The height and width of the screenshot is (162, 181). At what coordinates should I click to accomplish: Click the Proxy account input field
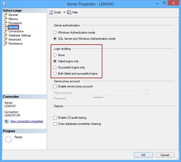pyautogui.click(x=117, y=93)
